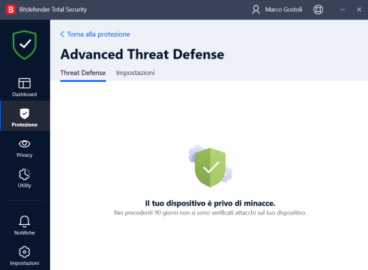Screen dimensions: 368x270
Task: Open the Privacy section
Action: click(x=25, y=148)
